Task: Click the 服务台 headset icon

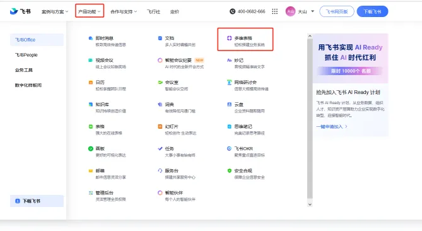Action: pos(160,170)
